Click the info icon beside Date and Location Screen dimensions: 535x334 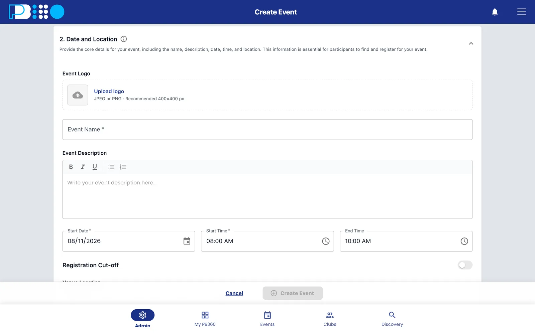[x=124, y=39]
